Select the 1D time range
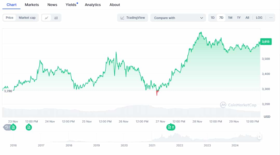The width and height of the screenshot is (280, 155). (x=213, y=18)
